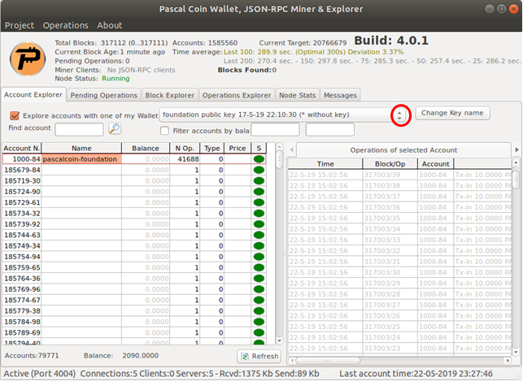Screen dimensions: 523x381
Task: Click the magnifier icon beside Find account
Action: point(115,128)
